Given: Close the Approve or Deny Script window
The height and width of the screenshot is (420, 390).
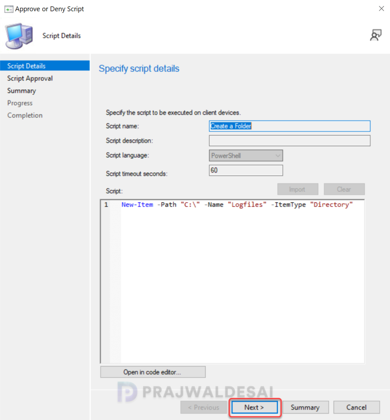Looking at the screenshot, I should (x=381, y=9).
